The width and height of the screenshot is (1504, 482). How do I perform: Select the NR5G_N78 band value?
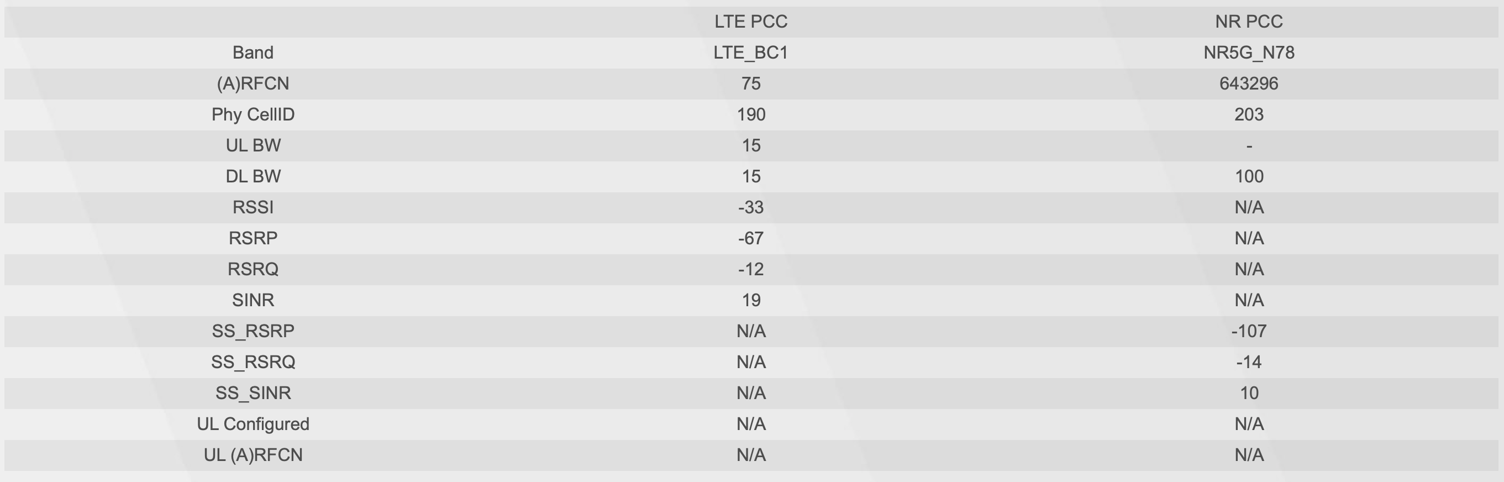tap(1249, 53)
